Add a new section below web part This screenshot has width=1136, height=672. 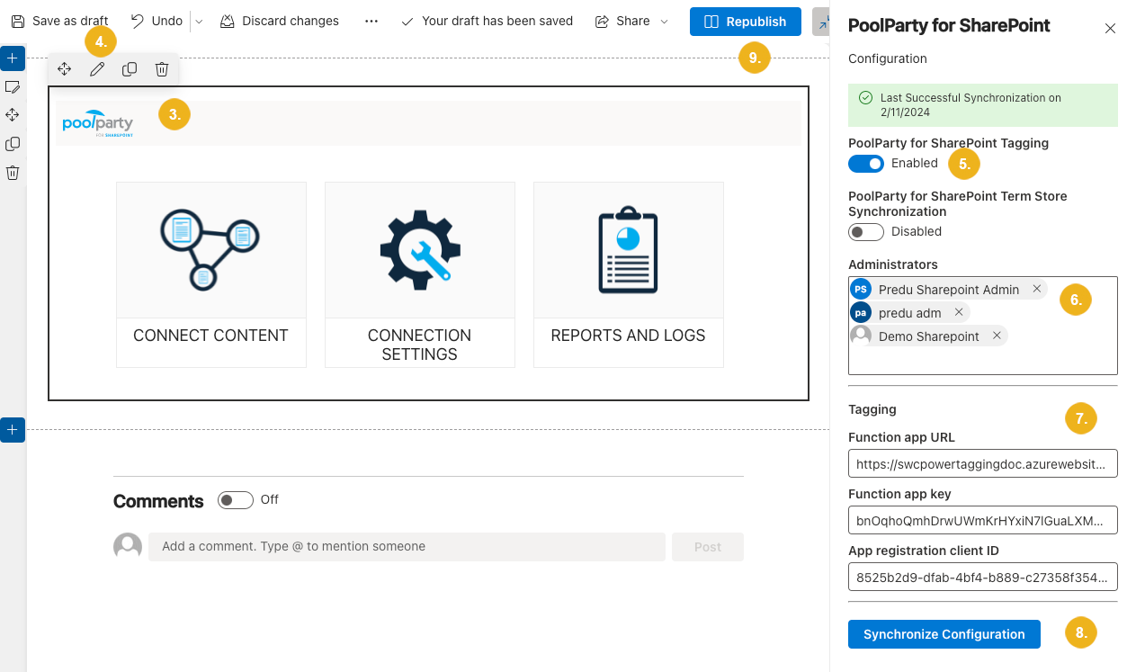click(x=13, y=430)
